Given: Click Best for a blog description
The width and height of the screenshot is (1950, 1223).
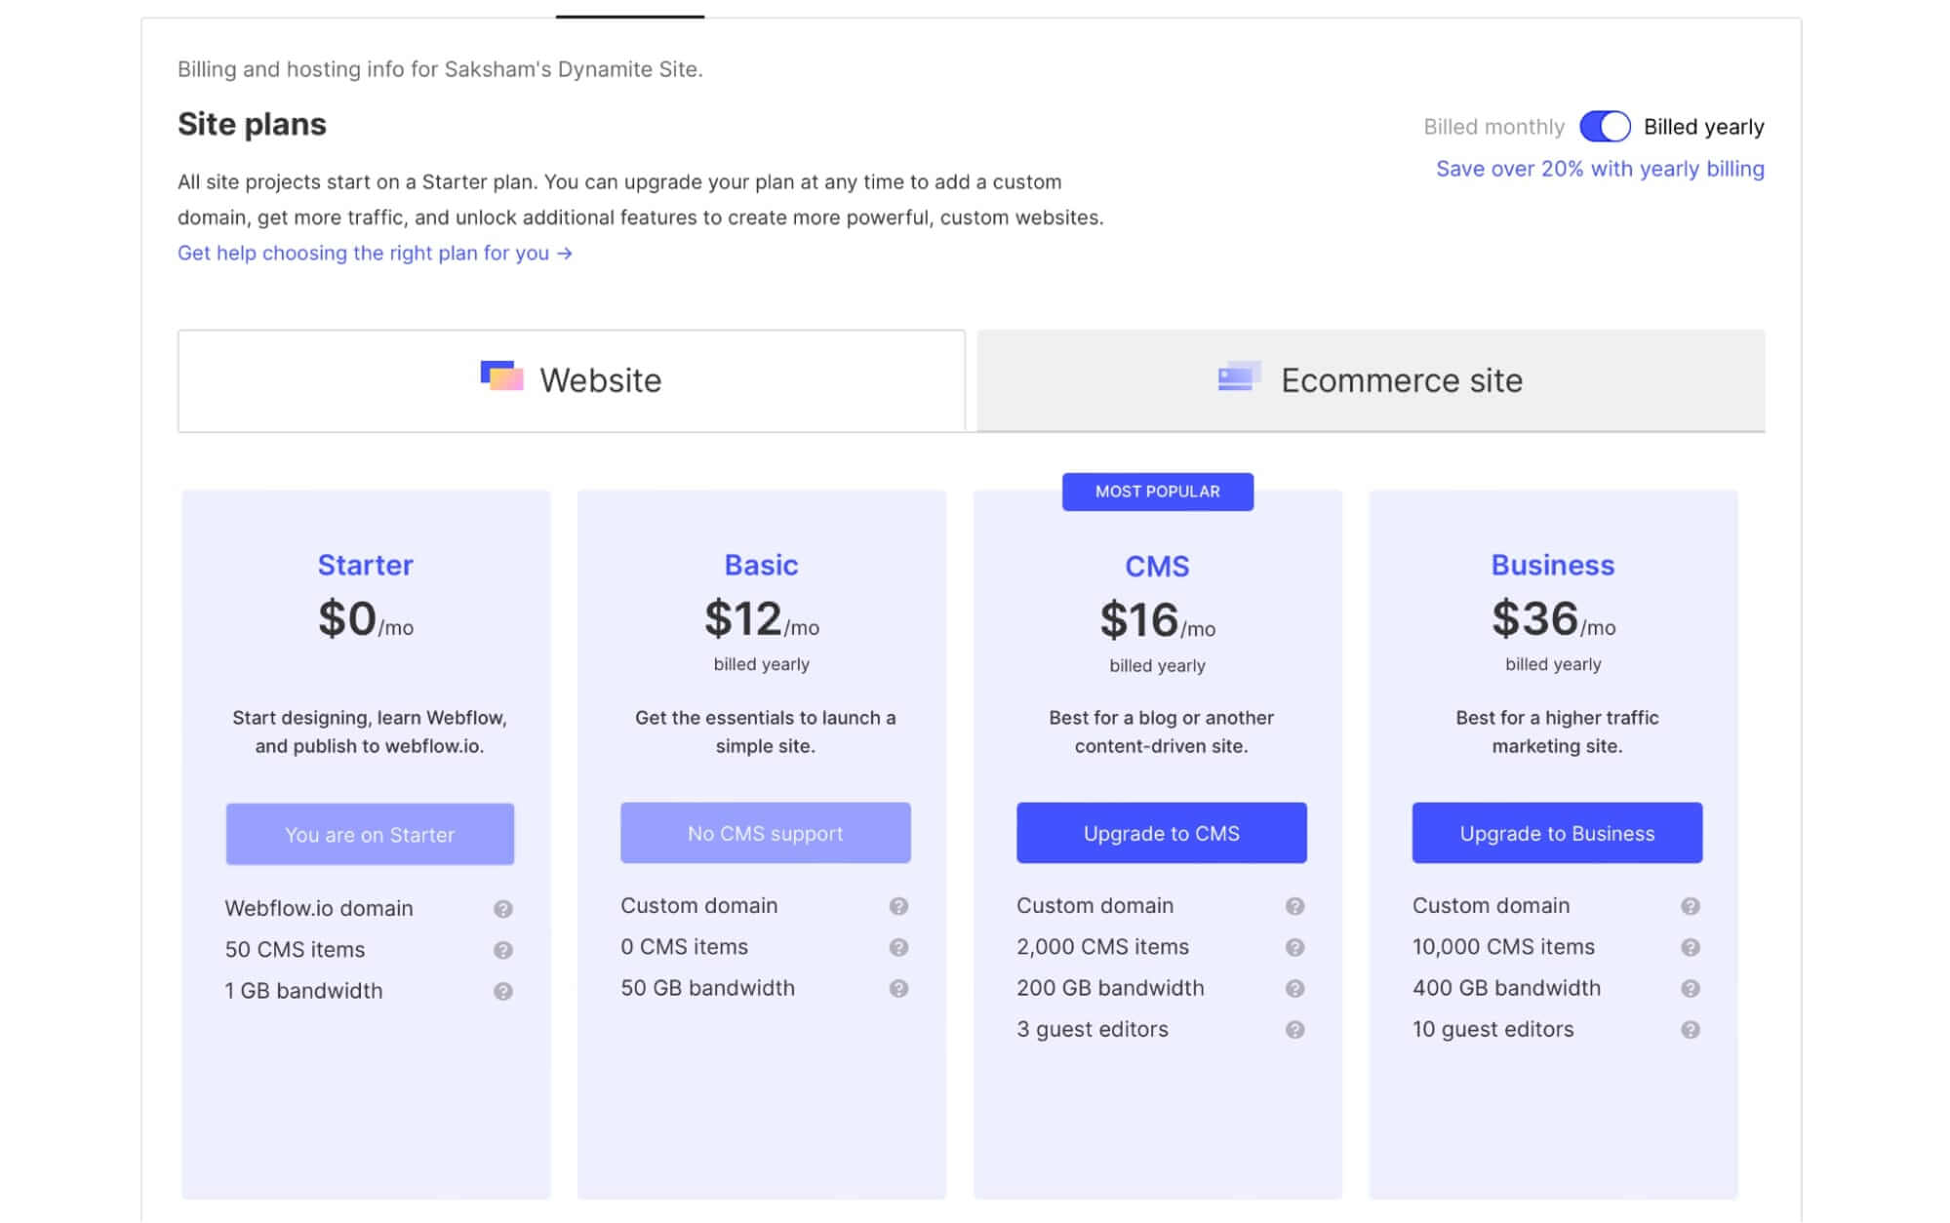Looking at the screenshot, I should coord(1161,731).
